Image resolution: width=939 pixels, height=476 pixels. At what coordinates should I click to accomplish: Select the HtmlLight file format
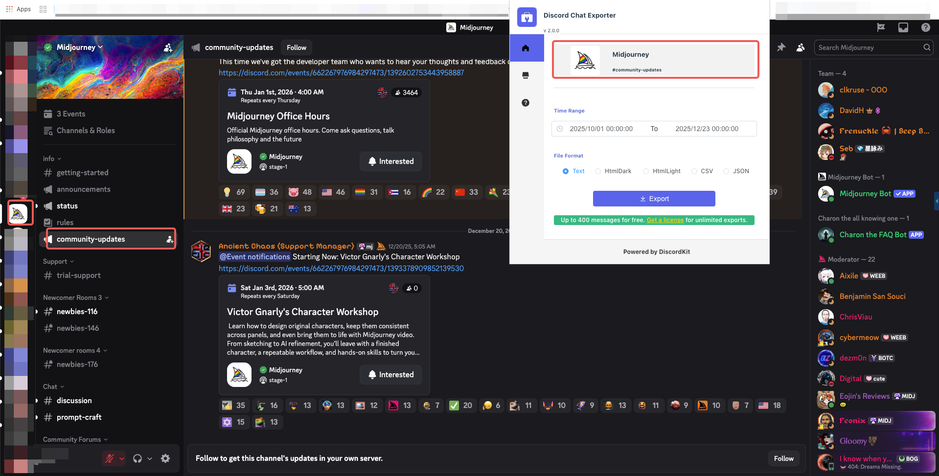click(x=662, y=171)
